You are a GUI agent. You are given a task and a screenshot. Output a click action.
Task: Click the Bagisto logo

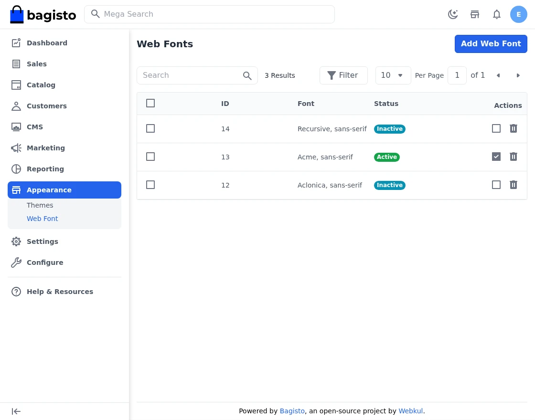(x=43, y=14)
